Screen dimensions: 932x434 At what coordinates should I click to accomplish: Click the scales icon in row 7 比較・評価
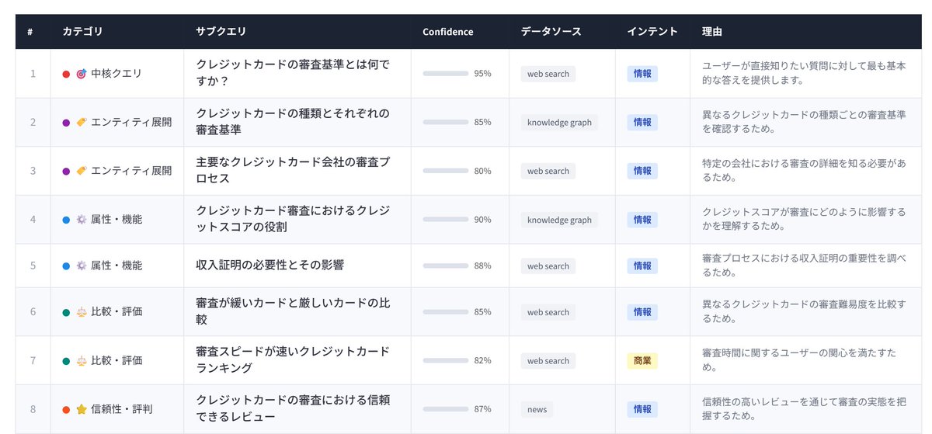tap(81, 361)
